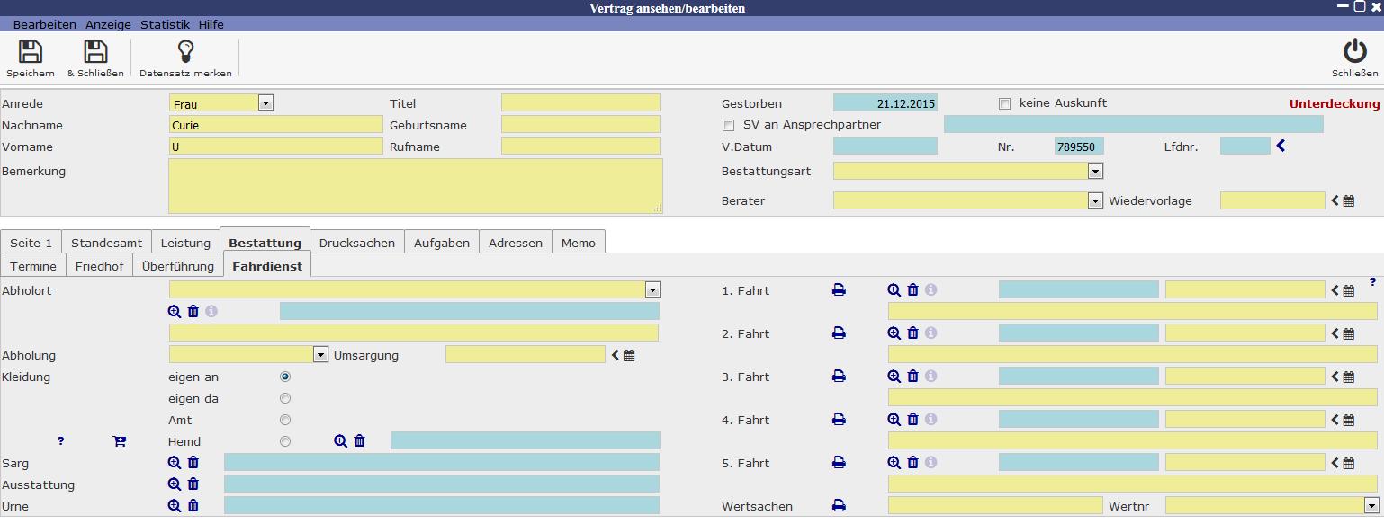Open the Statistik menu
This screenshot has width=1384, height=524.
coord(165,24)
